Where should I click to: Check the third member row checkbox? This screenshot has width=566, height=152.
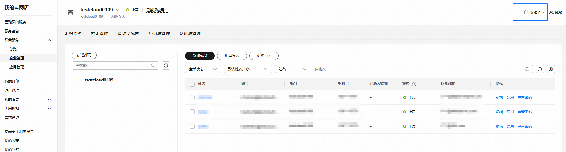tap(192, 126)
